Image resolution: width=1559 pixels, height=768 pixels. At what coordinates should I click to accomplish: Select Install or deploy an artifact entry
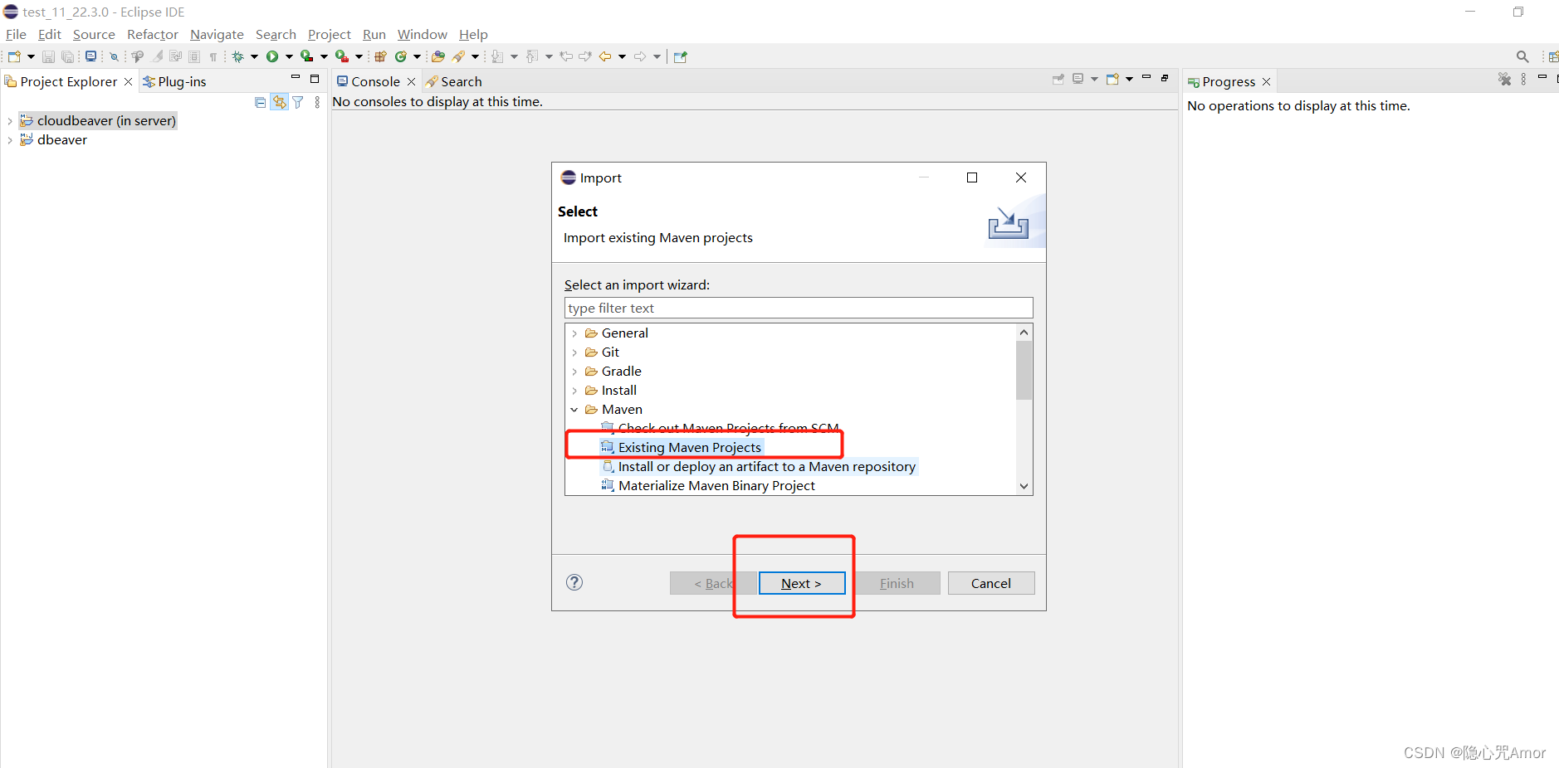pos(759,466)
